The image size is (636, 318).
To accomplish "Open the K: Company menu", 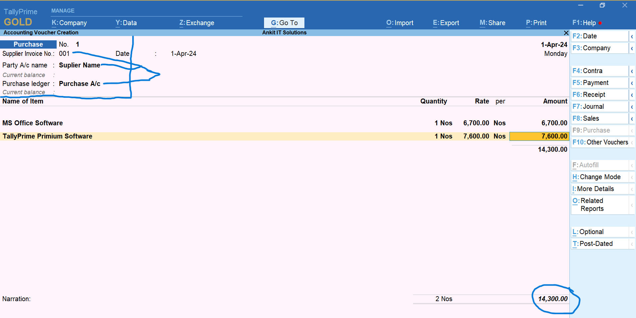I will pos(69,23).
